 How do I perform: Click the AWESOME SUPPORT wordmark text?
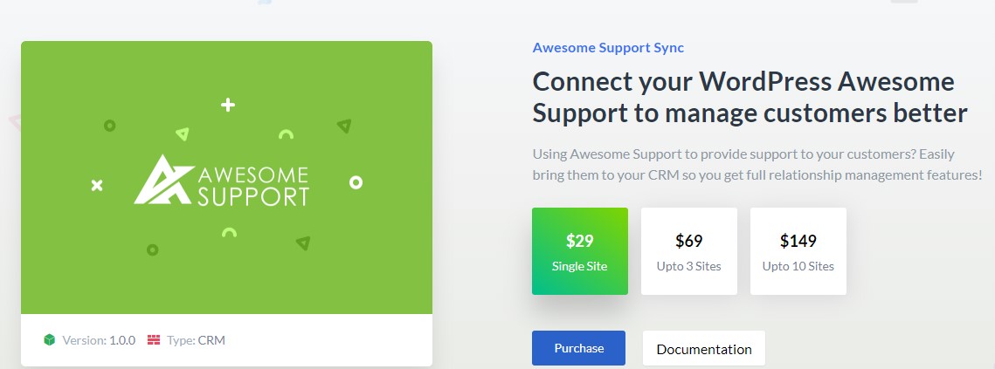click(253, 186)
